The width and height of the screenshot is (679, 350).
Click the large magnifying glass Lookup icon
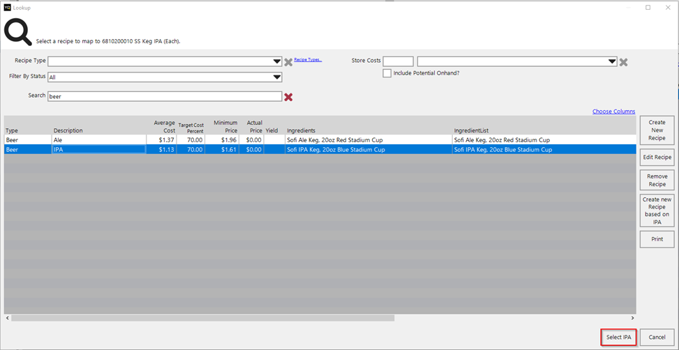pyautogui.click(x=17, y=33)
